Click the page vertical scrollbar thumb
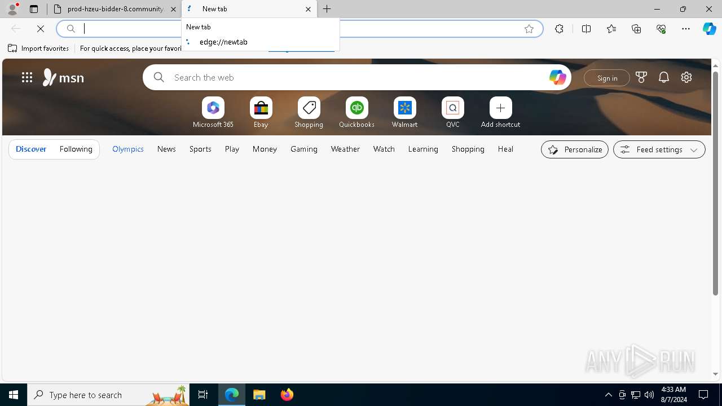The height and width of the screenshot is (406, 722). point(715,183)
